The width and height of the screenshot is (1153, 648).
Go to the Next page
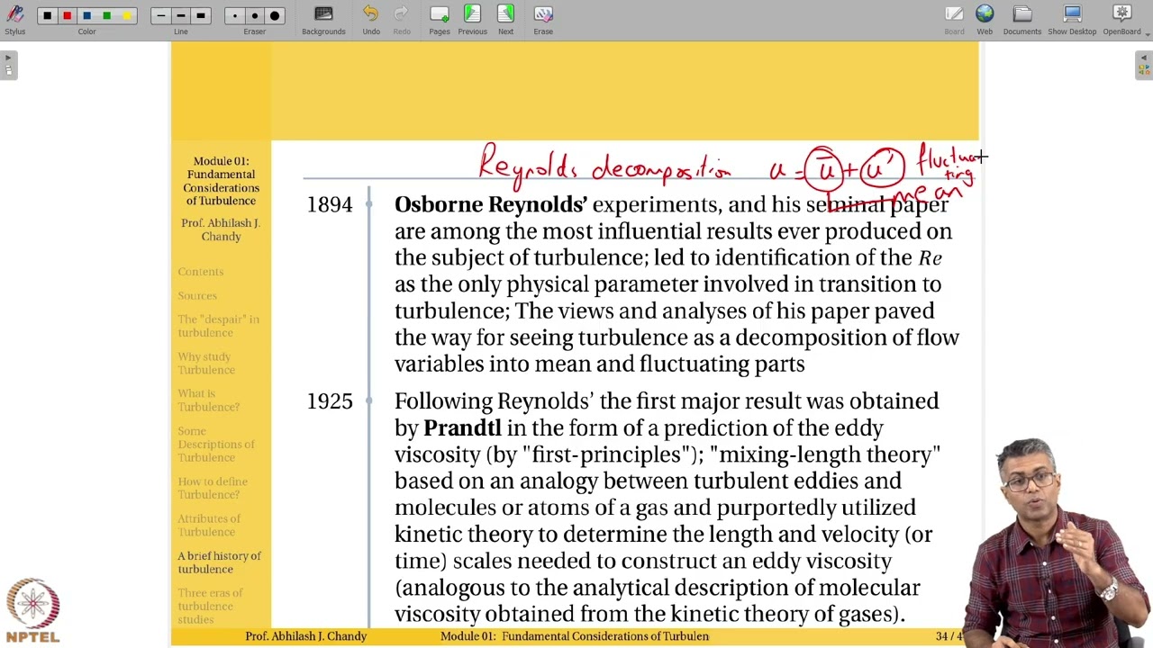[505, 19]
